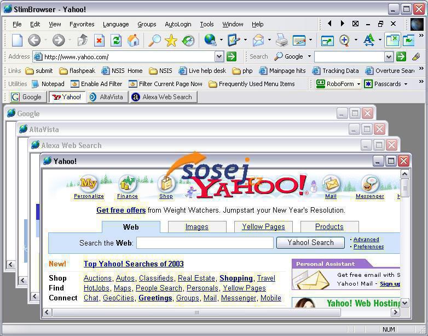Click the magnifier Search toolbar icon
Screen dimensions: 428x336
(x=154, y=41)
